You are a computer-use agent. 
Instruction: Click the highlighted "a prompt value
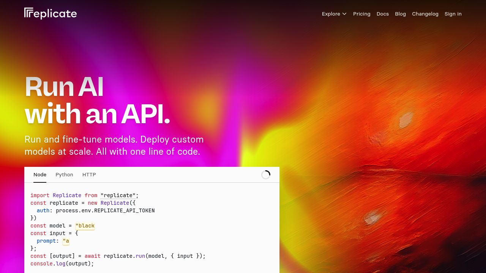point(66,241)
